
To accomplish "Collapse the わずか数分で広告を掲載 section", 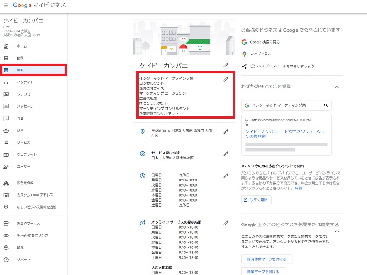I will pyautogui.click(x=337, y=87).
